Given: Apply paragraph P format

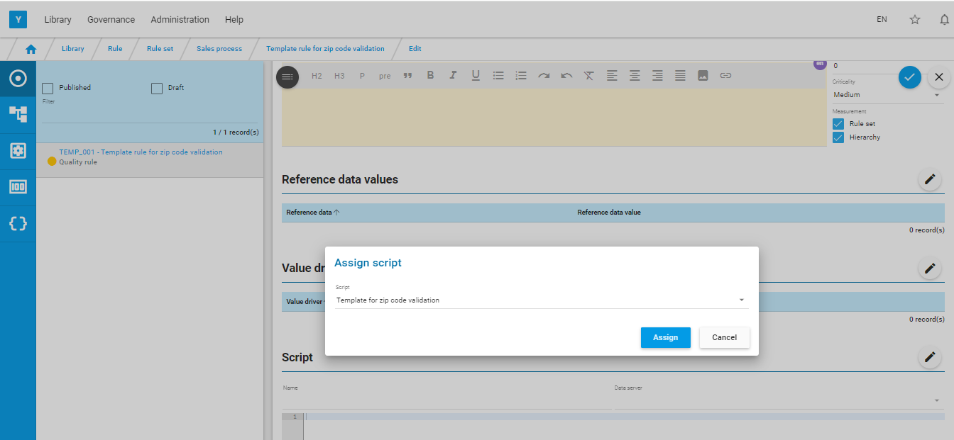Looking at the screenshot, I should 362,76.
